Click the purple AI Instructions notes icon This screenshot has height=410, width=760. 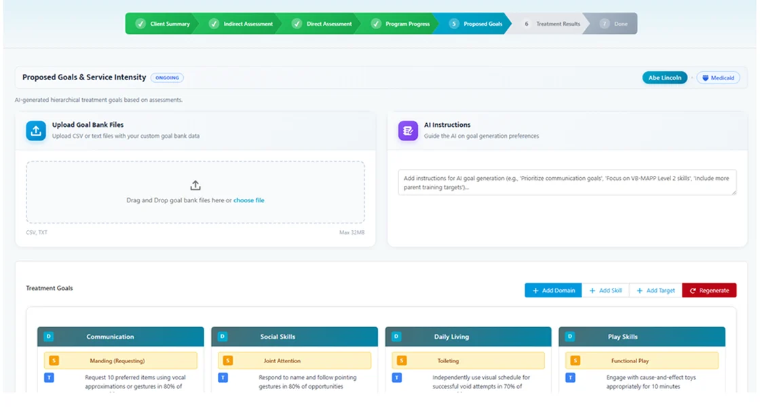tap(407, 130)
